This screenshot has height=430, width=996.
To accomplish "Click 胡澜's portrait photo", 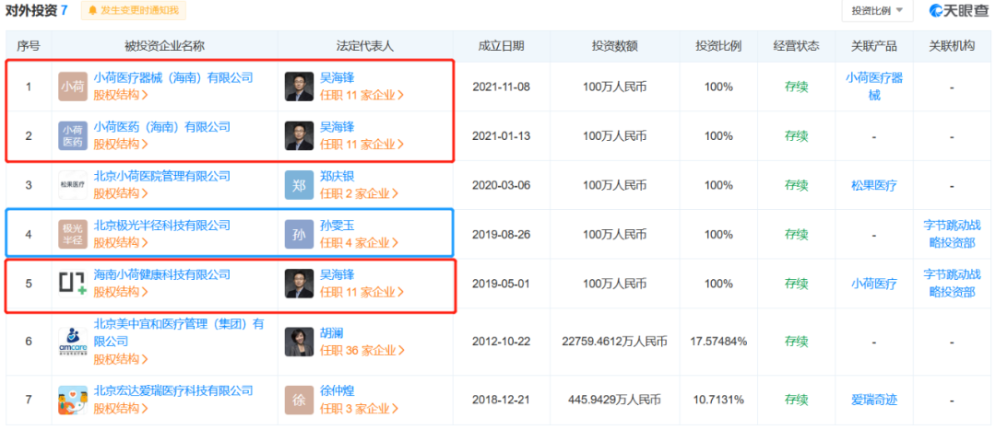I will point(299,342).
